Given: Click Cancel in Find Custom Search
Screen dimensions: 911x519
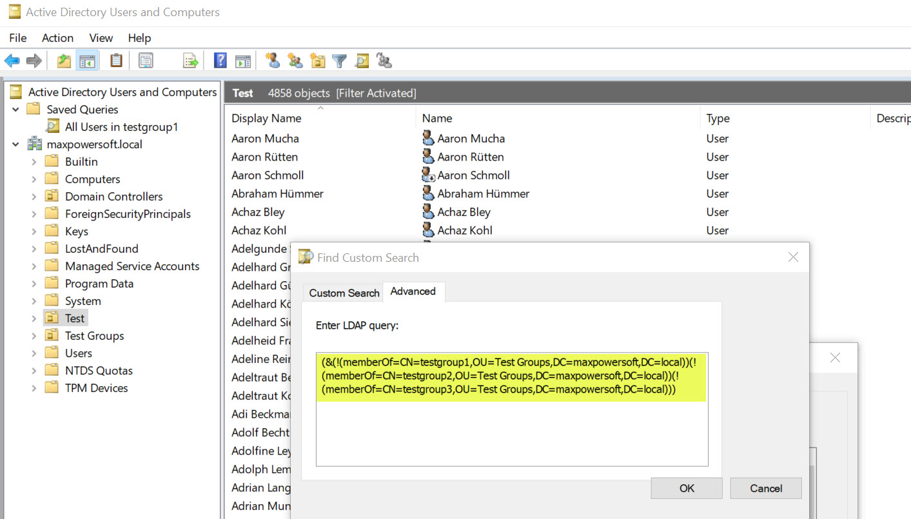Looking at the screenshot, I should point(766,488).
